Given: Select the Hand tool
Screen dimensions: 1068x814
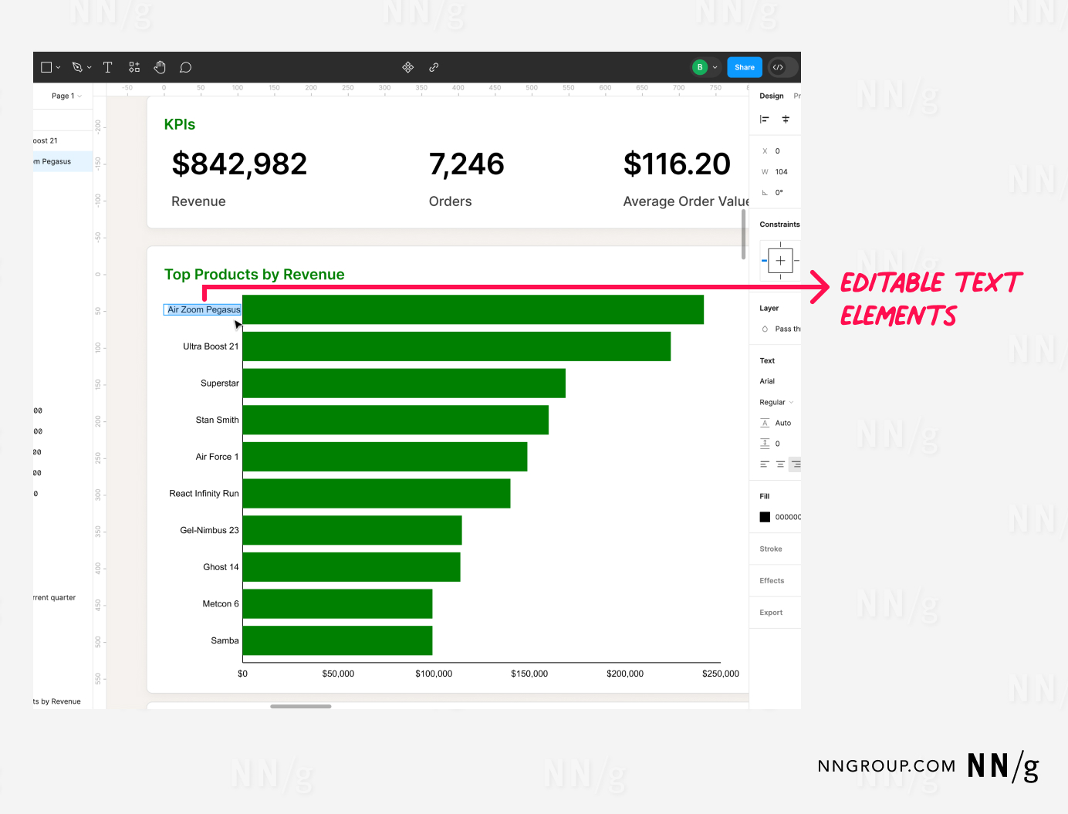Looking at the screenshot, I should (x=160, y=68).
